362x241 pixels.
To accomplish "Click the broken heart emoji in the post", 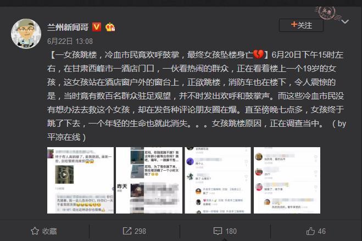I will [258, 54].
